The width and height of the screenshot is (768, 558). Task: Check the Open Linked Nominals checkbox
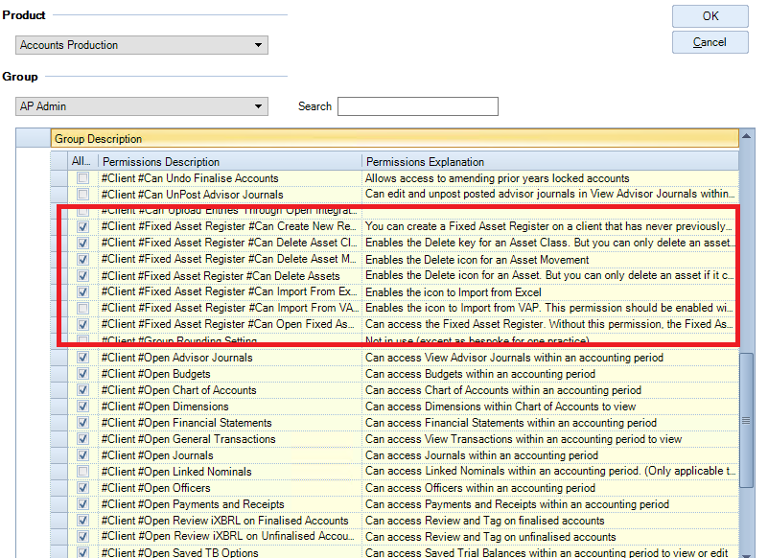(x=83, y=472)
